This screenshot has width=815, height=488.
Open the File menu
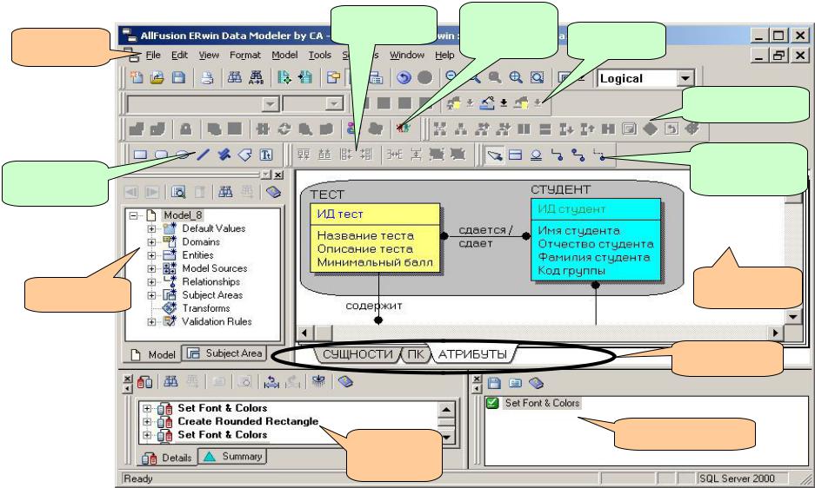[x=153, y=55]
